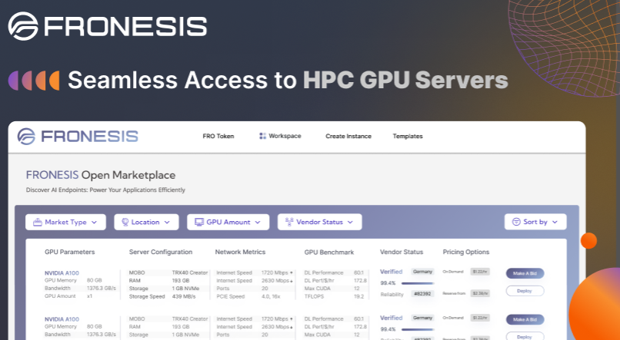The height and width of the screenshot is (340, 620).
Task: Click the 1720 Mbps internet speed in first listing
Action: (277, 273)
